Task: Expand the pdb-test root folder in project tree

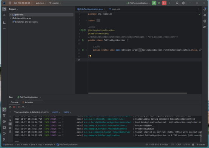Action: [10, 15]
